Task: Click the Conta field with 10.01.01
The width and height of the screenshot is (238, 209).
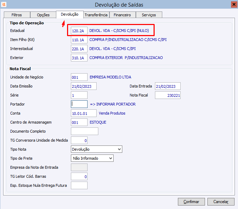Action: tap(84, 113)
